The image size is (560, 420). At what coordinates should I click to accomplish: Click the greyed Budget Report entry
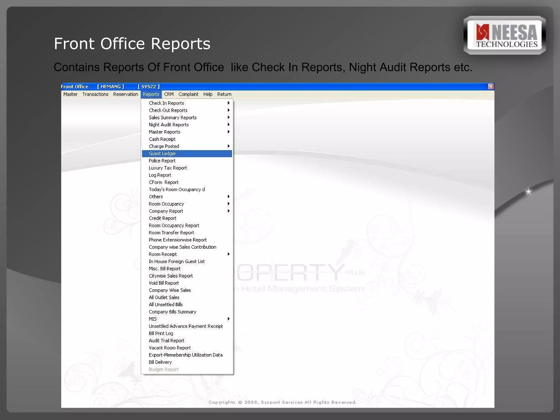[187, 369]
